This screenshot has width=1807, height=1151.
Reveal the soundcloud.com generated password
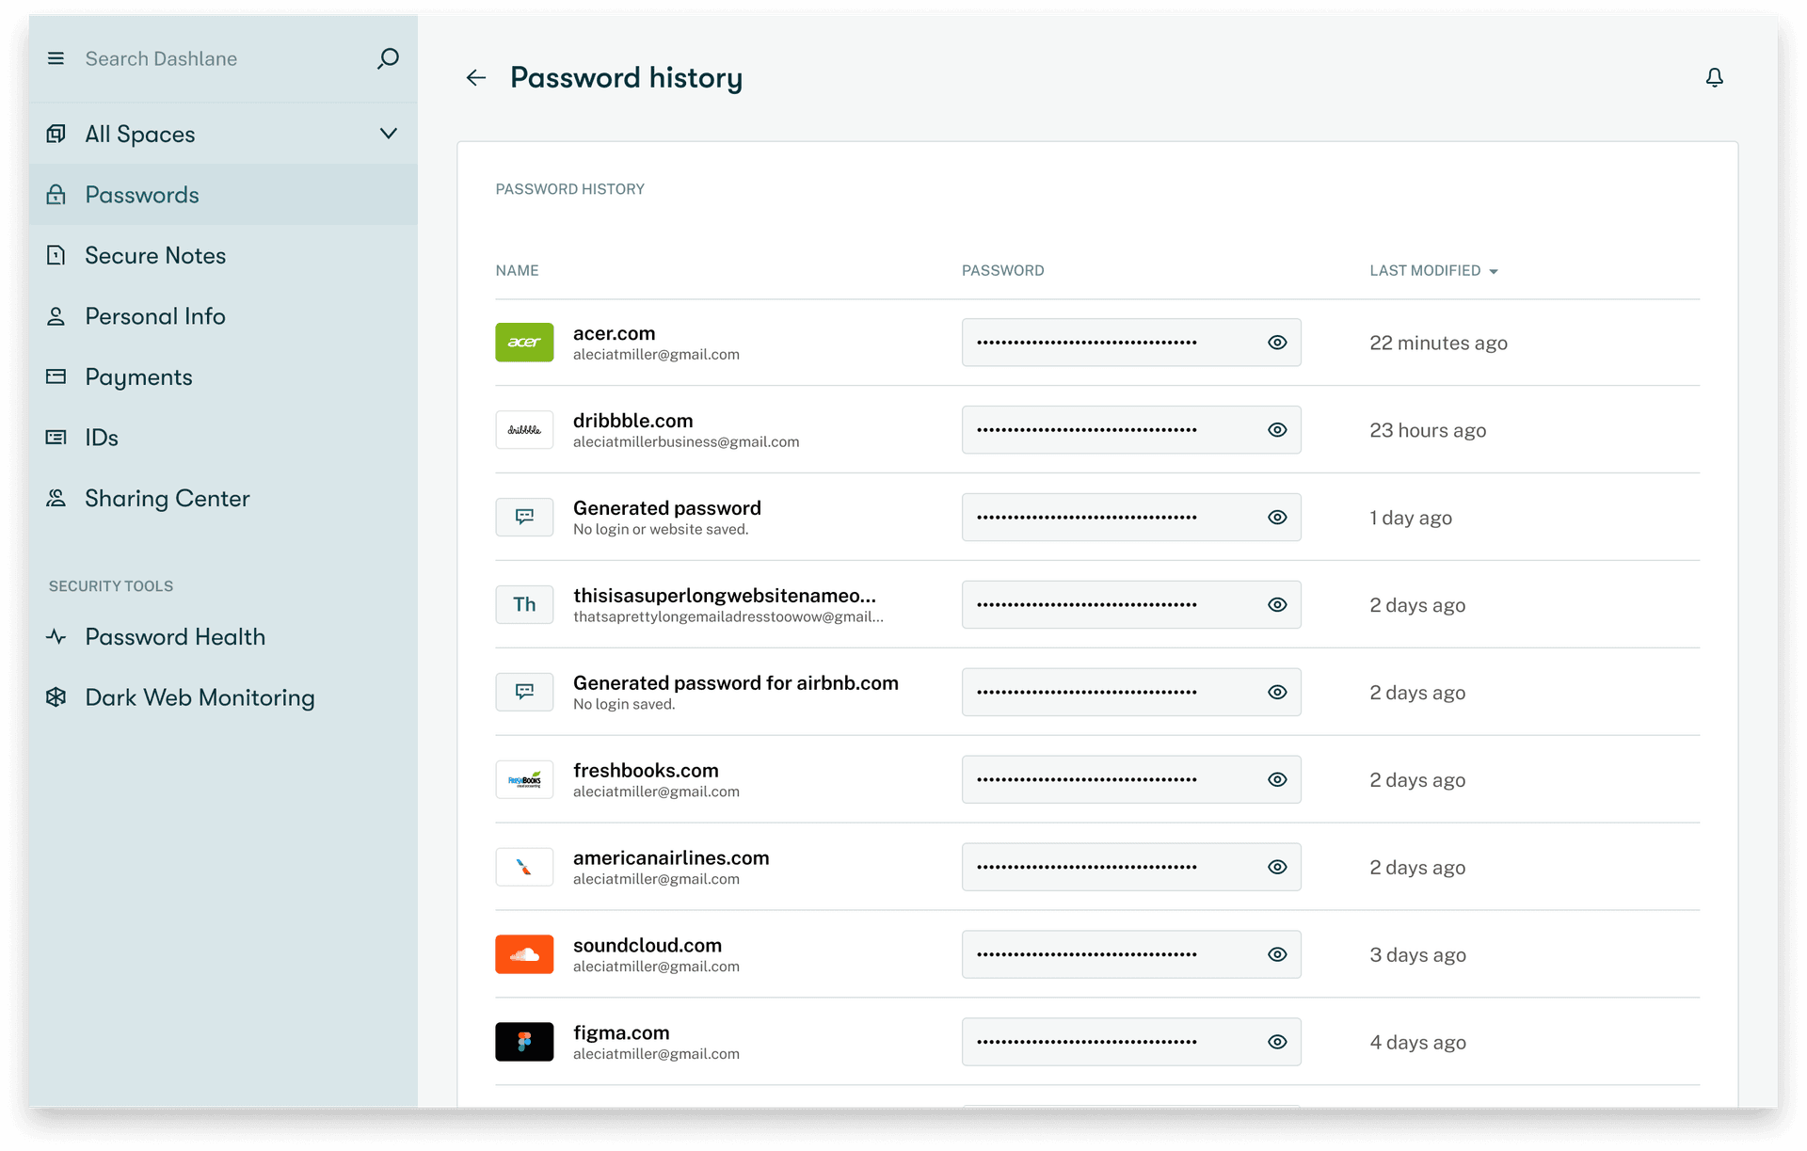pyautogui.click(x=1277, y=953)
